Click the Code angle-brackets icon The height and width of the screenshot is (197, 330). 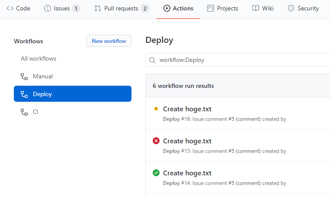click(10, 8)
